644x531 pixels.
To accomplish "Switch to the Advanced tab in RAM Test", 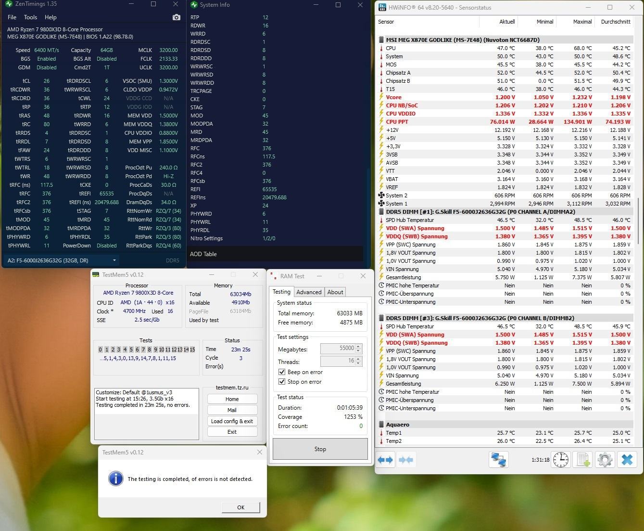I will click(309, 292).
